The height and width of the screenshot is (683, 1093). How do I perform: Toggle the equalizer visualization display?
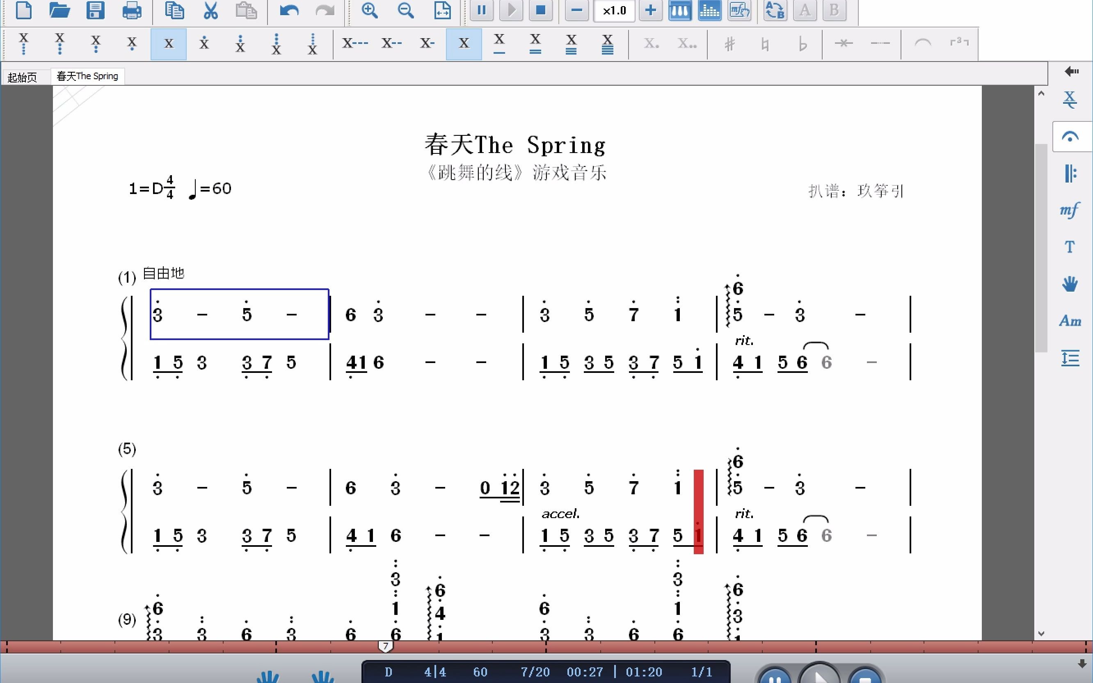tap(710, 10)
